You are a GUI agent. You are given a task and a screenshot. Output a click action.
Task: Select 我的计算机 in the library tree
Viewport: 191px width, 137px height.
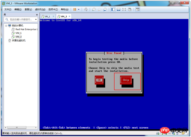(17, 26)
